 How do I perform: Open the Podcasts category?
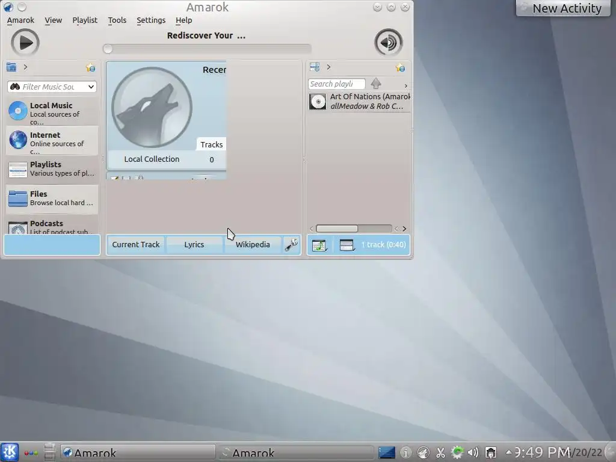pos(52,226)
